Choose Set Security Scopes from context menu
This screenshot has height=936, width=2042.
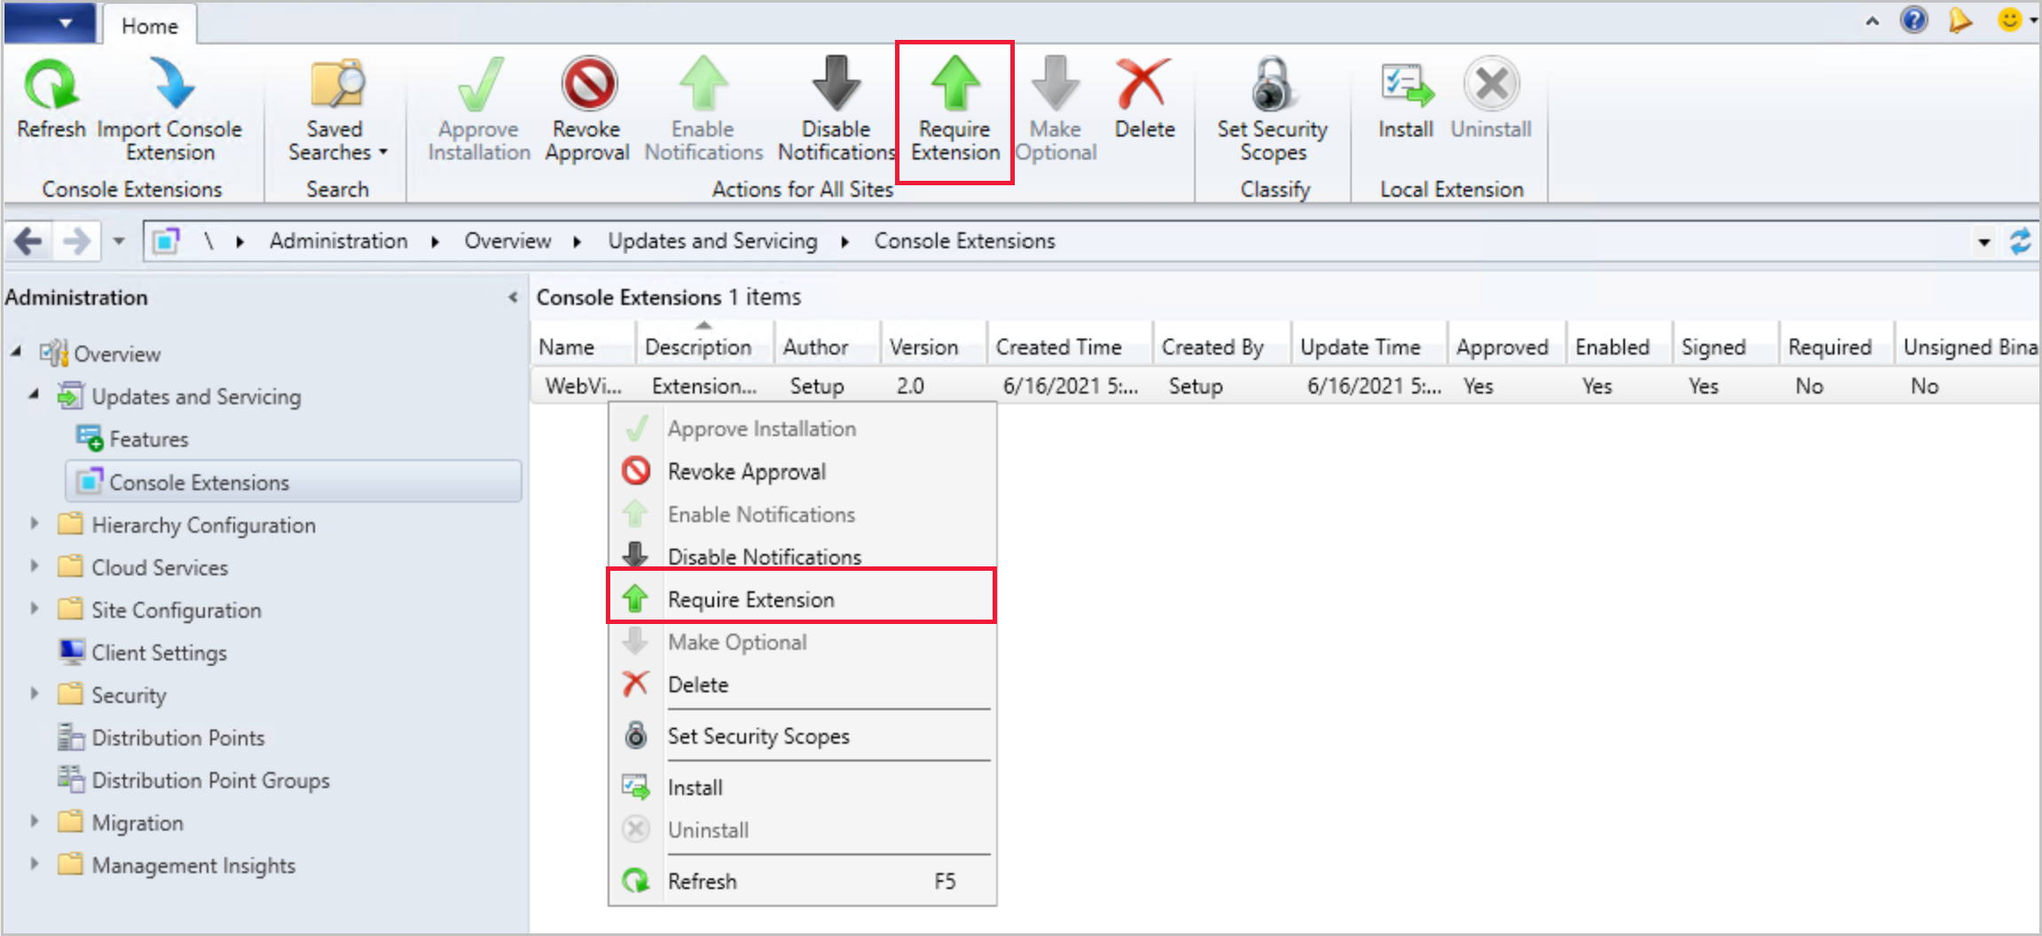coord(802,736)
